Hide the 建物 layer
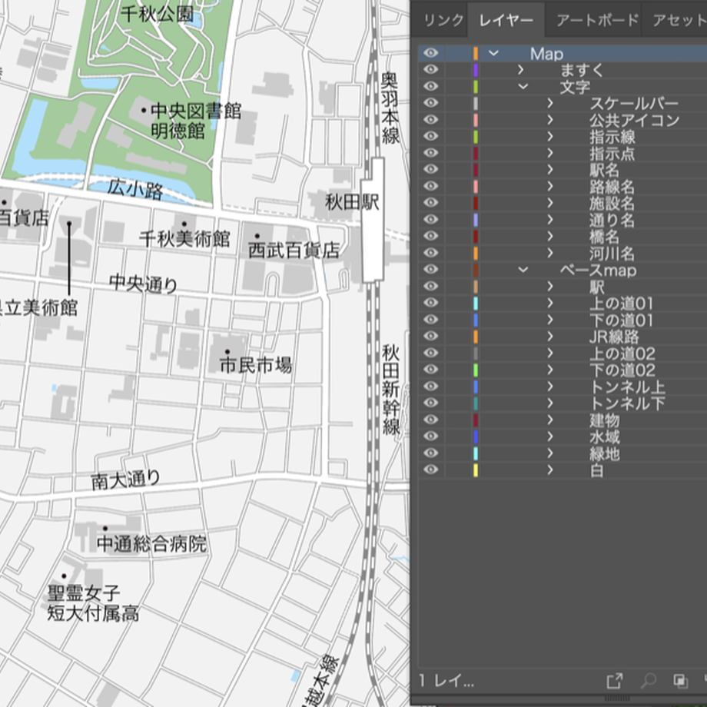The width and height of the screenshot is (707, 707). 430,420
